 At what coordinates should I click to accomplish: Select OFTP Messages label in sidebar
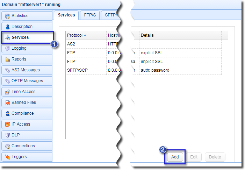[27, 81]
